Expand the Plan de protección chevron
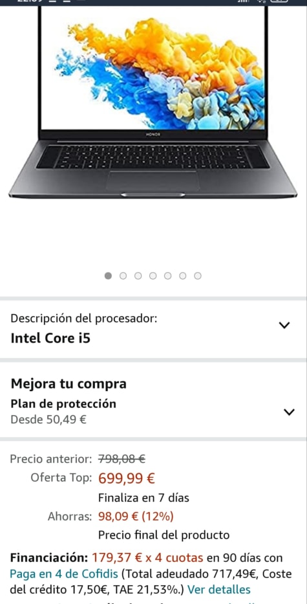Image resolution: width=307 pixels, height=604 pixels. pyautogui.click(x=289, y=412)
